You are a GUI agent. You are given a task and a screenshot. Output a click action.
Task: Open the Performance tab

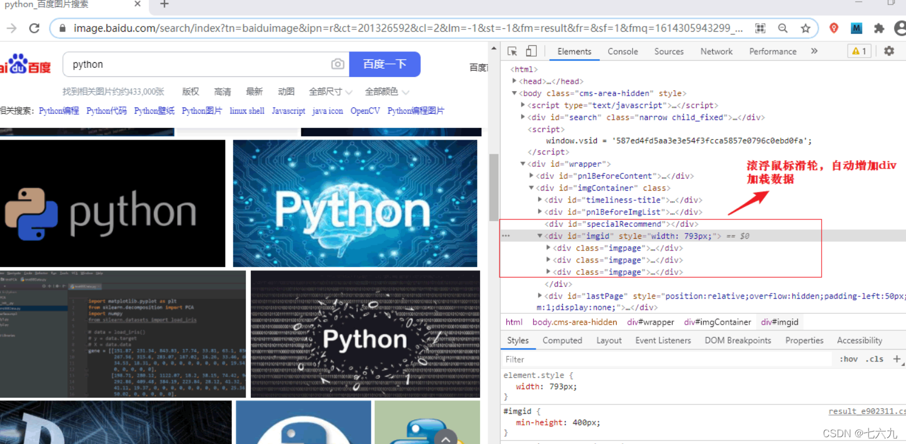(773, 51)
